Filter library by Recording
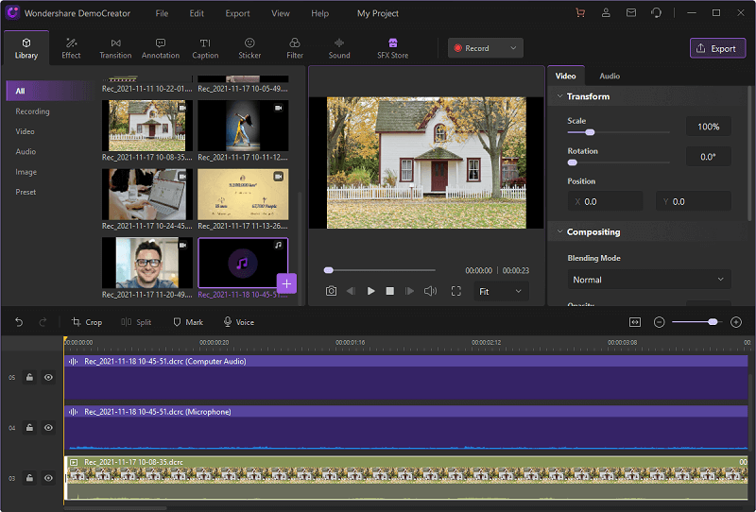Screen dimensions: 756x512 pyautogui.click(x=32, y=111)
